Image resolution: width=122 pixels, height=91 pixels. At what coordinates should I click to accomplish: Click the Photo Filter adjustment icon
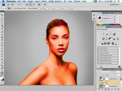114,39
